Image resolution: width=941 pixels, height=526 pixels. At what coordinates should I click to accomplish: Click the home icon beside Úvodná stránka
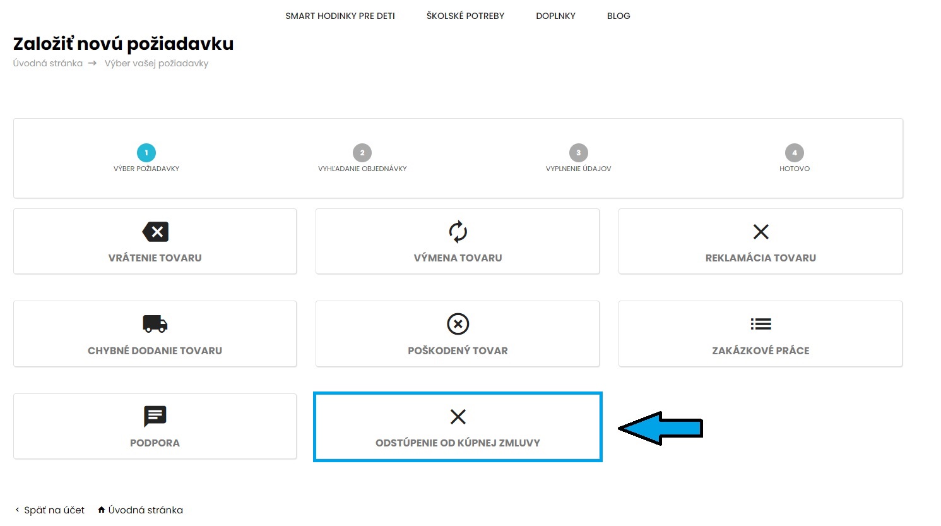(102, 510)
